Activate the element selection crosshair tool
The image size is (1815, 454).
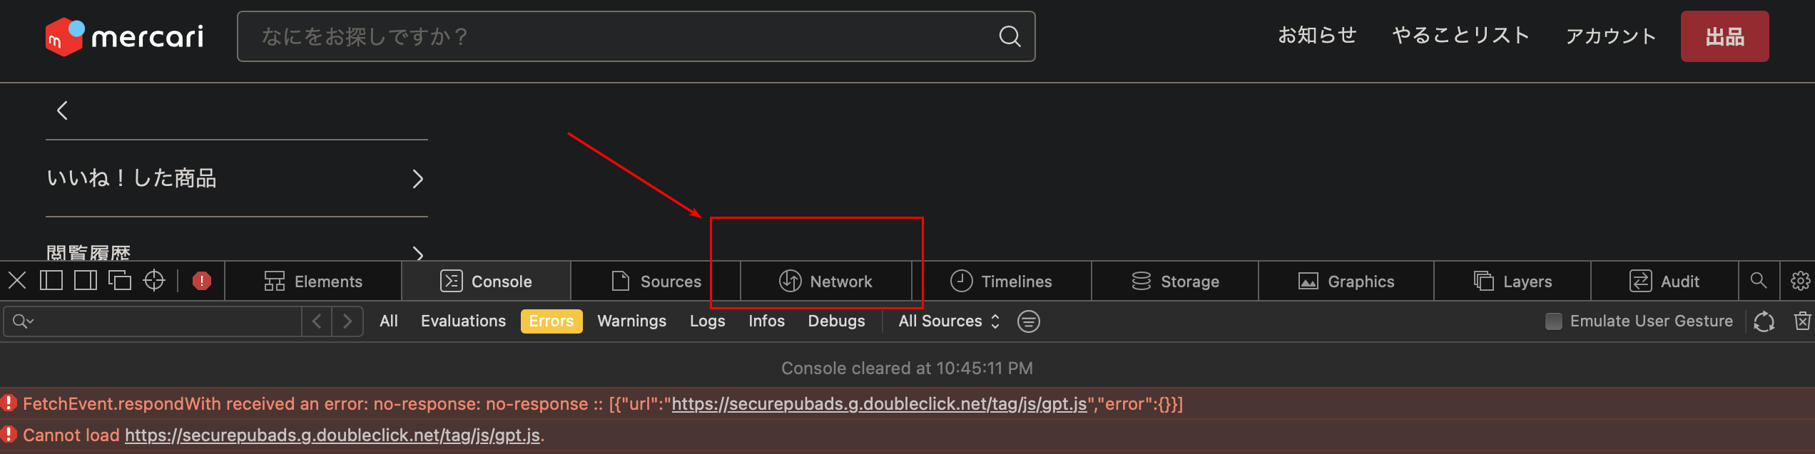tap(156, 280)
